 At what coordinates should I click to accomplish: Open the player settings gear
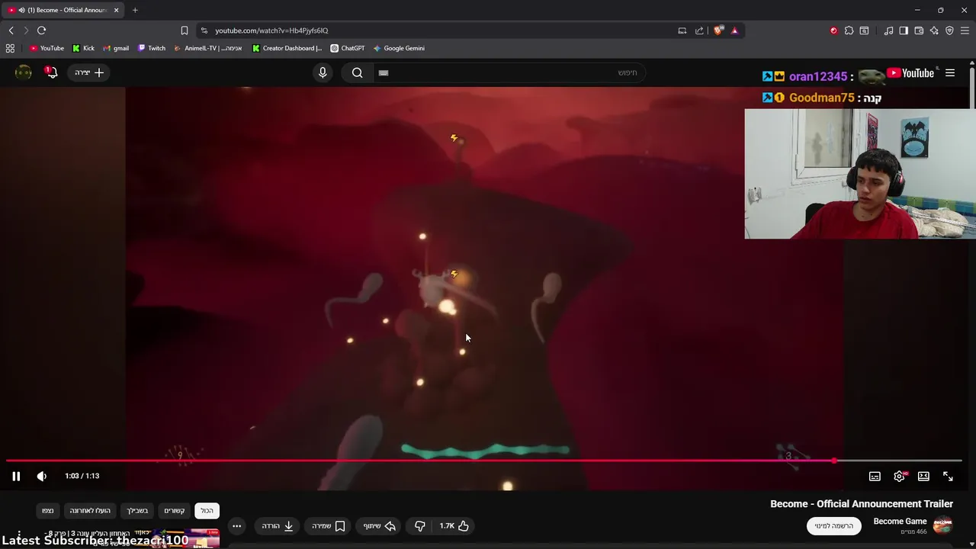(899, 476)
